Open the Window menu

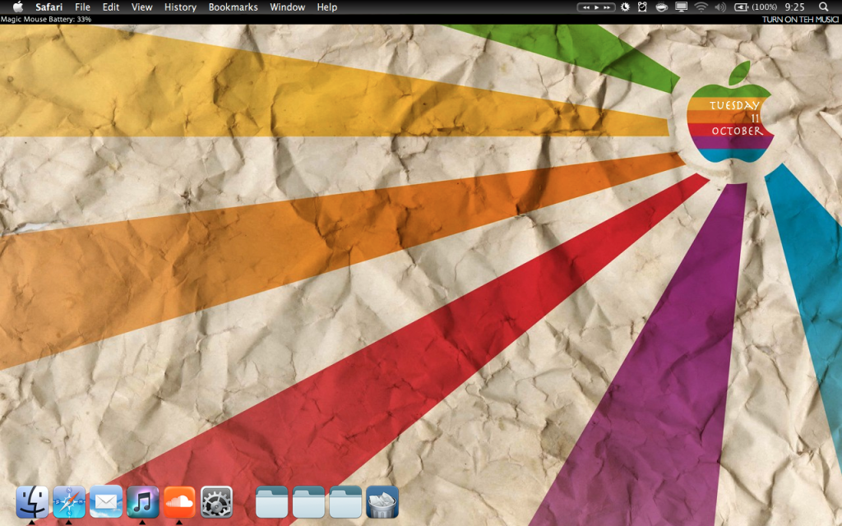pyautogui.click(x=287, y=7)
